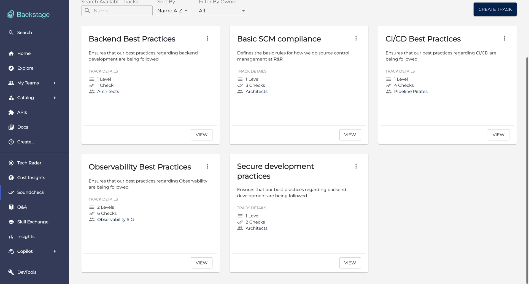Open the Backend Best Practices kebab menu
Image resolution: width=529 pixels, height=284 pixels.
click(x=207, y=38)
